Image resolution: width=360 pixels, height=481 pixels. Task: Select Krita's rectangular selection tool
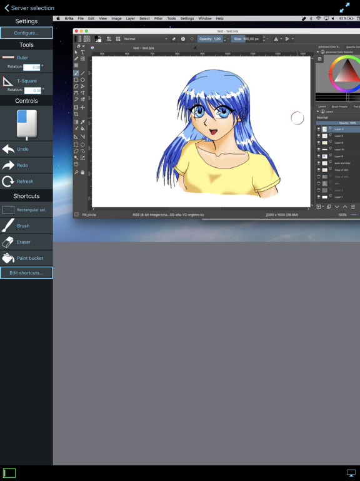[76, 145]
